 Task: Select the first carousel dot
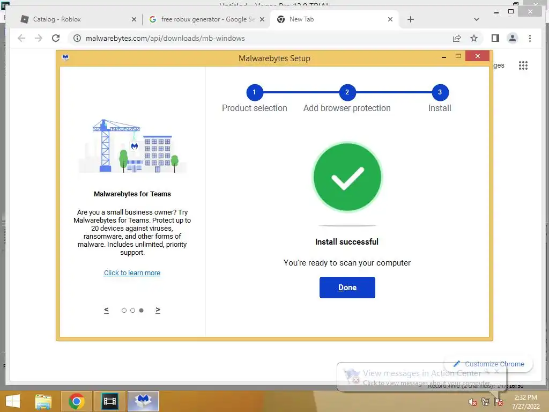pos(124,310)
